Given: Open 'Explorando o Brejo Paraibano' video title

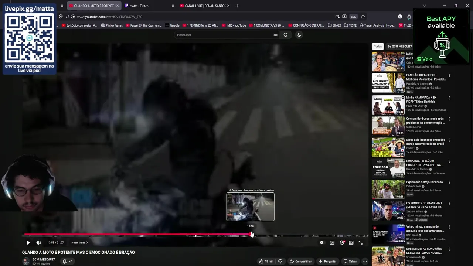Looking at the screenshot, I should pos(424,182).
